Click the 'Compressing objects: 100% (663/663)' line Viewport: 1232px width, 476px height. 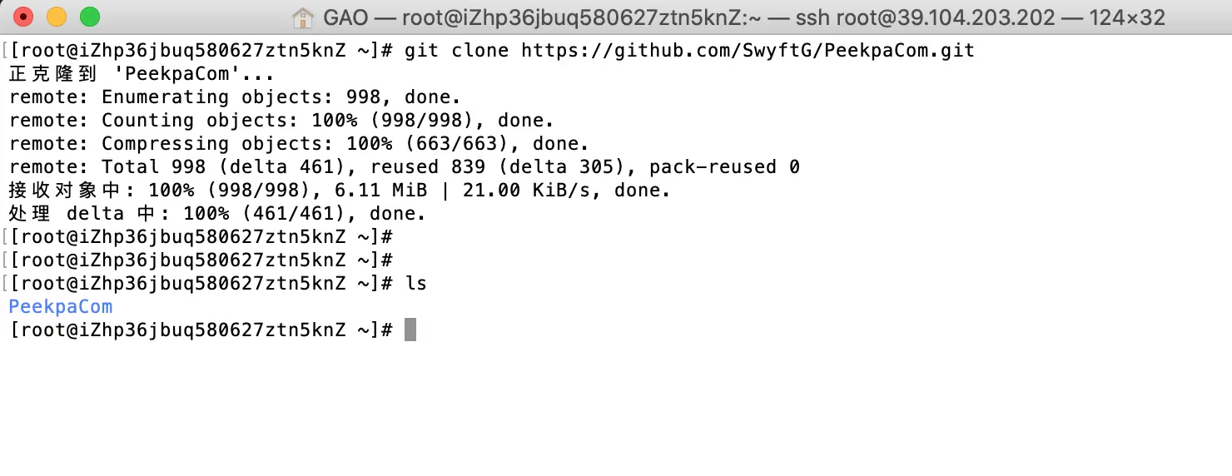point(298,144)
